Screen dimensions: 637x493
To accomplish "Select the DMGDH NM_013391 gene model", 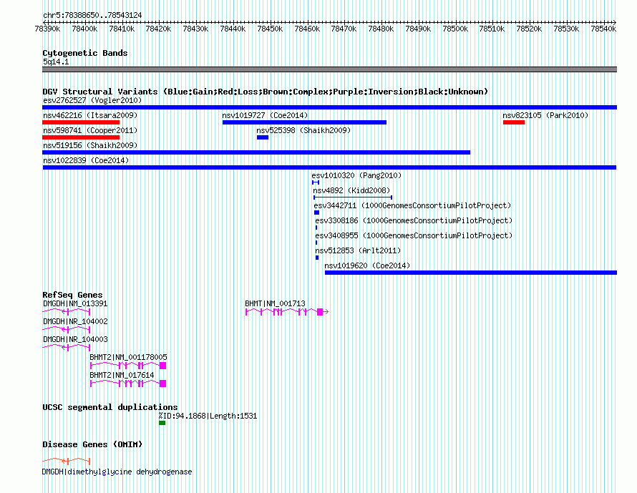I will coord(67,311).
